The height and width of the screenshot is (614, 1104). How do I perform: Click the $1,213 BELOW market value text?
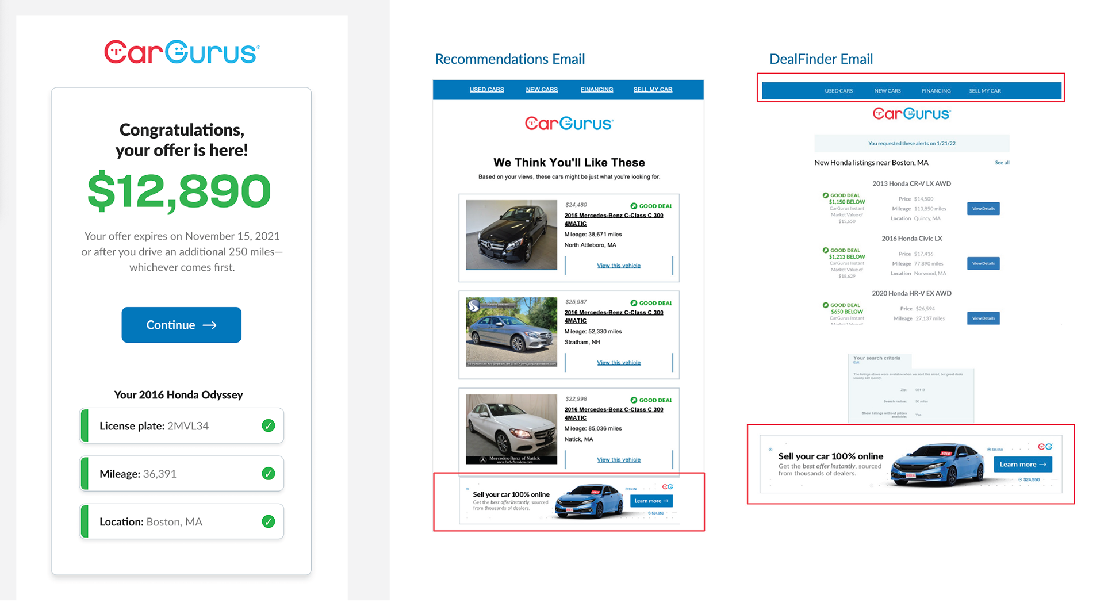click(846, 257)
